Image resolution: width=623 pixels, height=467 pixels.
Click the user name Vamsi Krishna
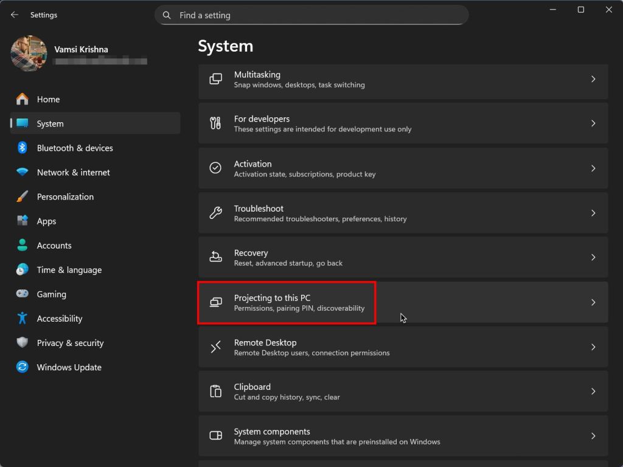(x=81, y=49)
